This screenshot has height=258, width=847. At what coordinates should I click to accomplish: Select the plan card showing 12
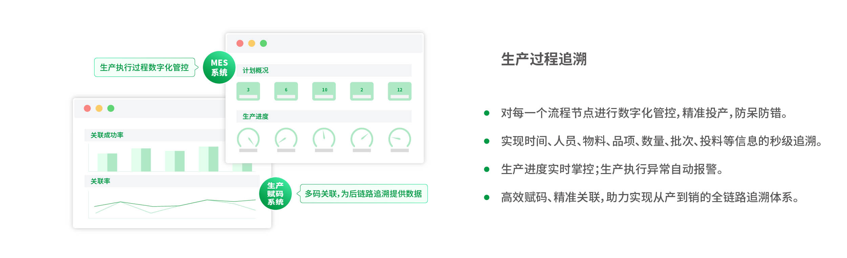pos(400,91)
